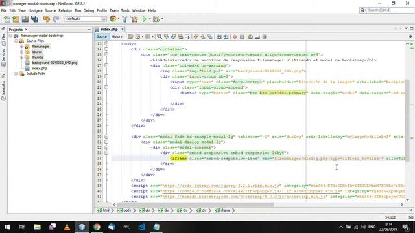Open the Tools menu

point(125,10)
